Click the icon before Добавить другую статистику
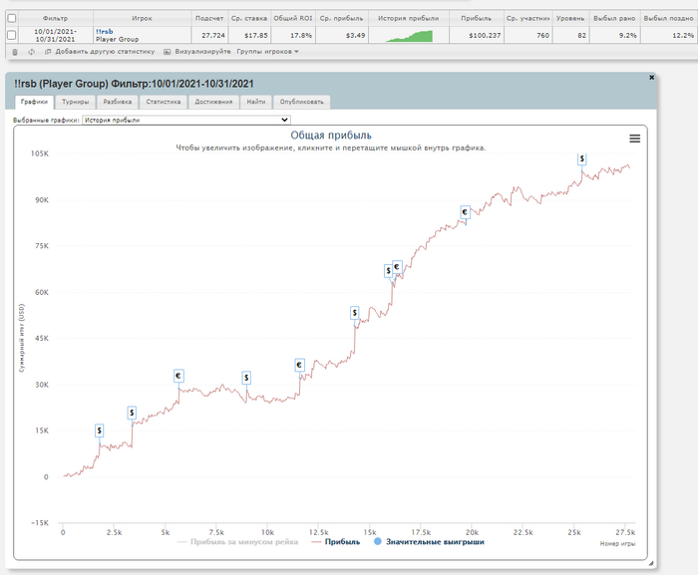Viewport: 698px width, 575px height. coord(48,52)
